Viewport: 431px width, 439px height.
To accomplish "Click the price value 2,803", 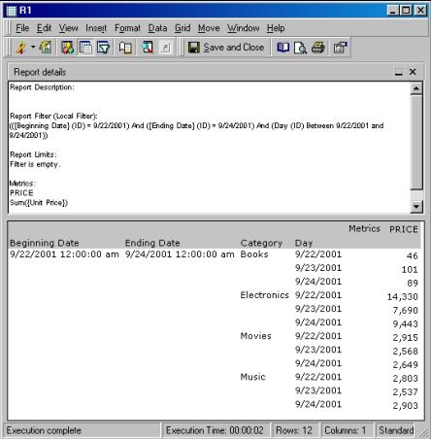I will point(406,379).
